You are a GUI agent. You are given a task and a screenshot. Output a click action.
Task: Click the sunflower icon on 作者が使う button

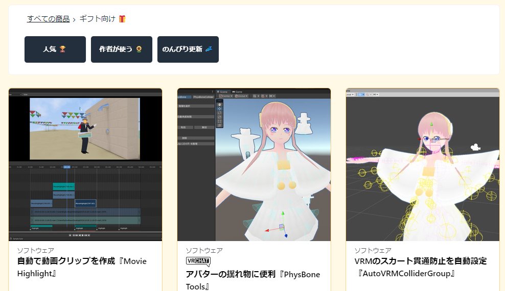(139, 49)
